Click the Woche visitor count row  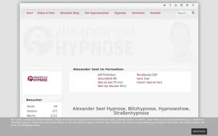pos(42,116)
